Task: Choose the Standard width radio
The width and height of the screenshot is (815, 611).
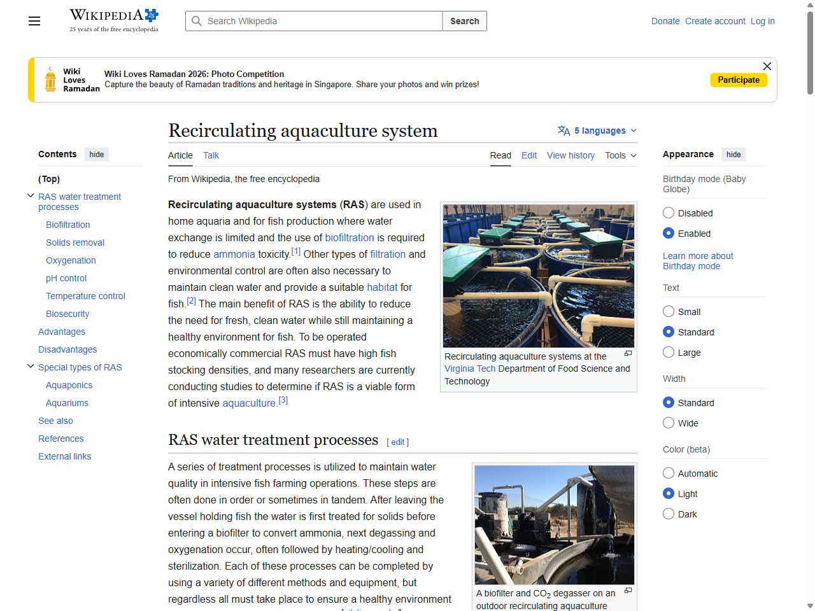Action: 669,402
